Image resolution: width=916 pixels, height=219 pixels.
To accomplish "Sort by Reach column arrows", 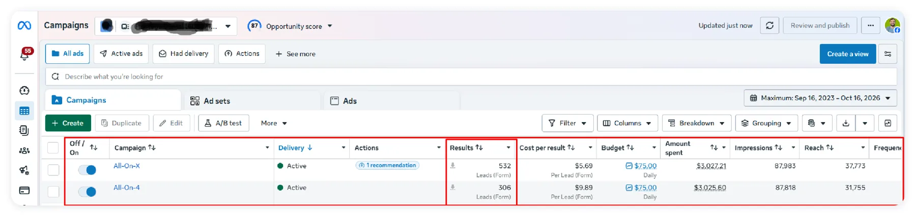I will pos(829,148).
